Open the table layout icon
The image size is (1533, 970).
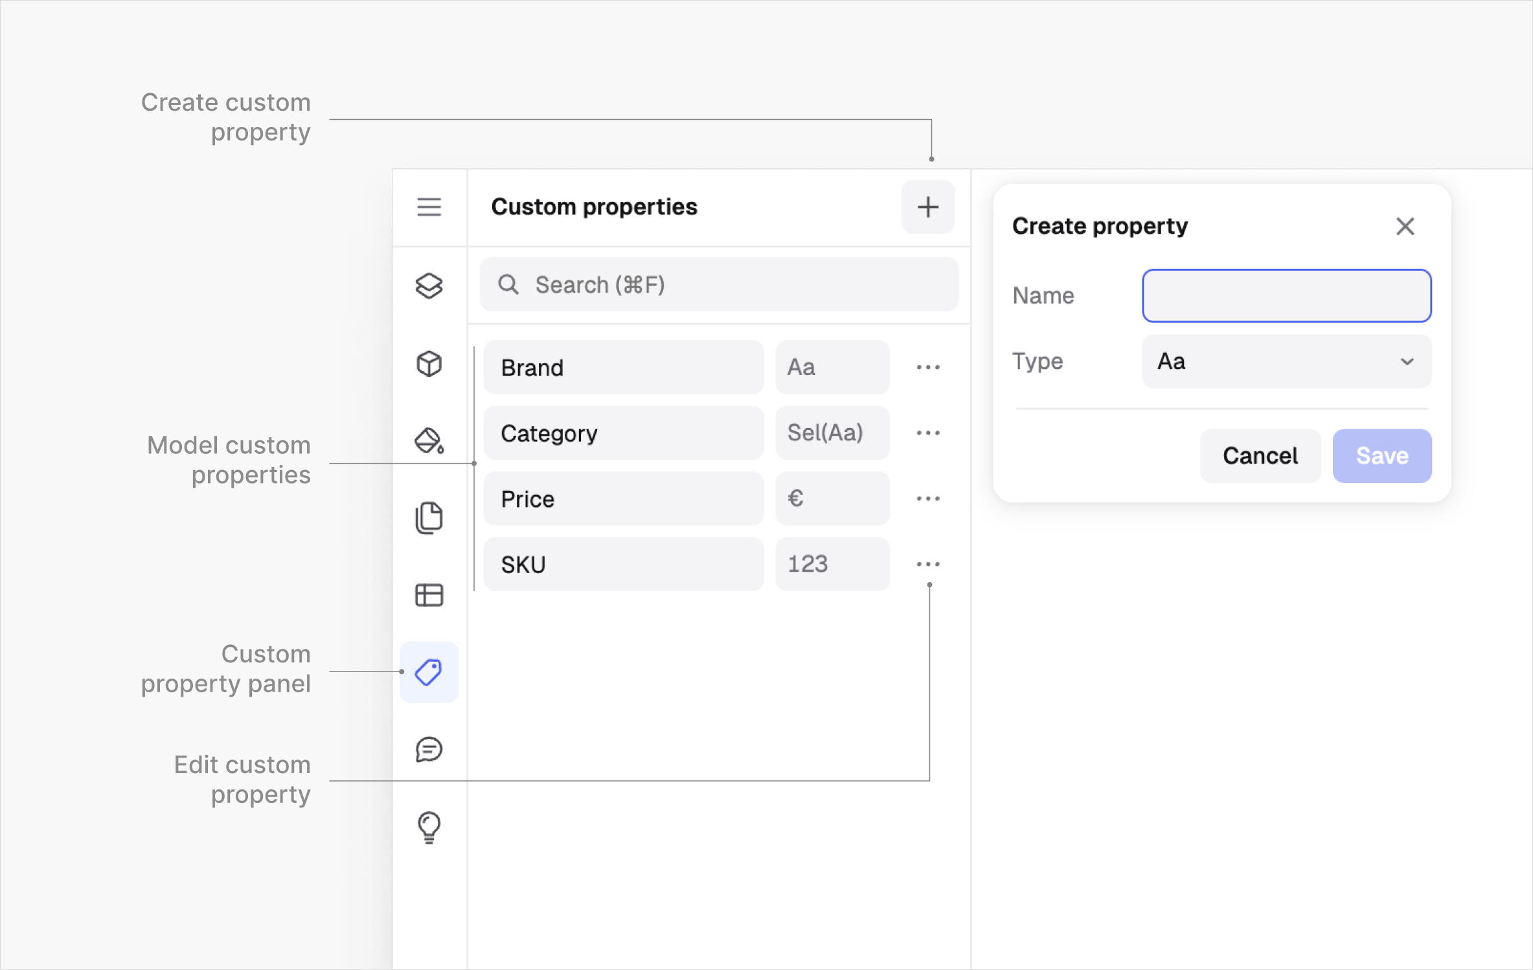pos(429,595)
